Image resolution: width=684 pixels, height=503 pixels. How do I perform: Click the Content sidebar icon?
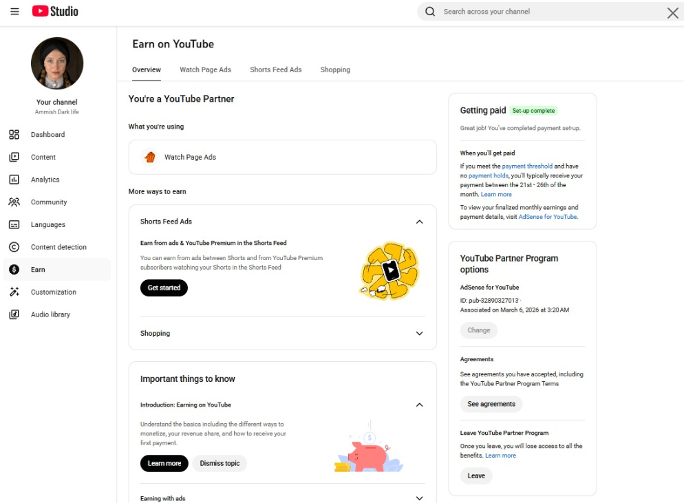(x=14, y=157)
